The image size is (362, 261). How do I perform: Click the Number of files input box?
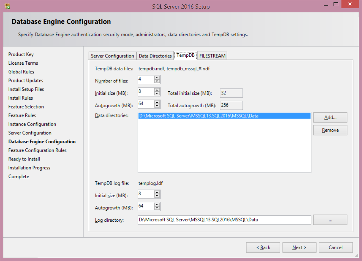click(146, 79)
